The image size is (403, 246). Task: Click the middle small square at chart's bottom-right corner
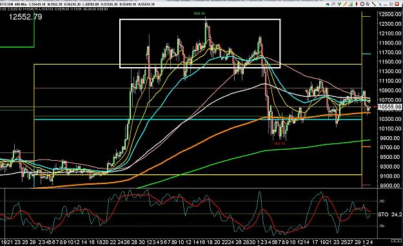(x=397, y=241)
